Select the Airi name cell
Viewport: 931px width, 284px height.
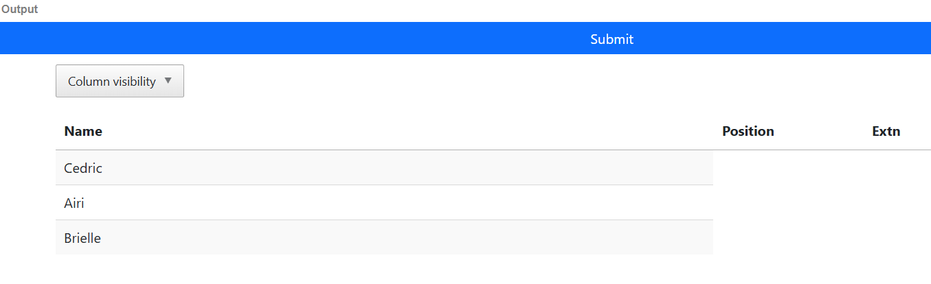click(74, 203)
